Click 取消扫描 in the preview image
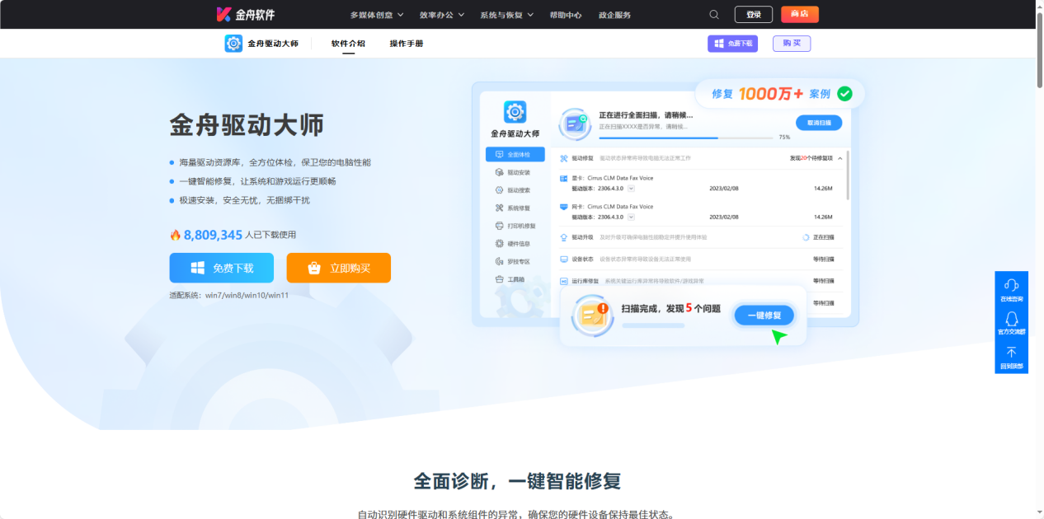 (819, 122)
